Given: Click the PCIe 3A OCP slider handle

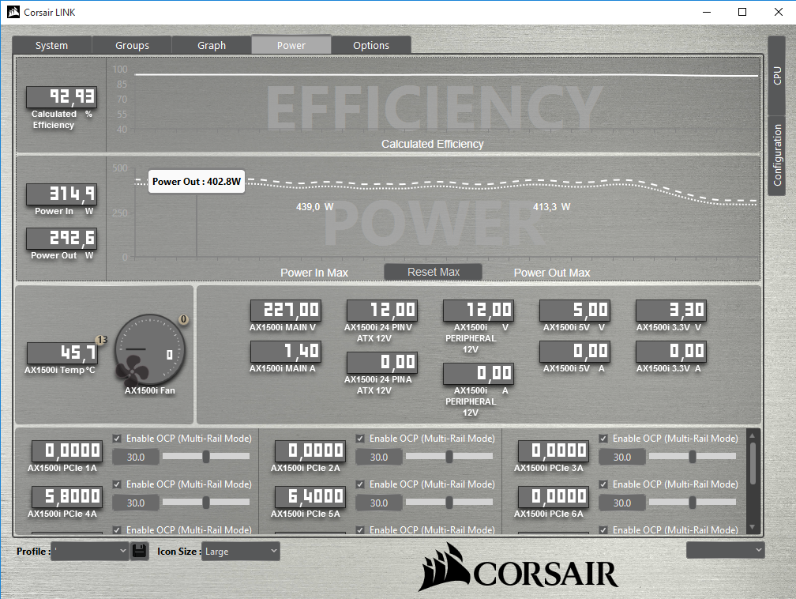Looking at the screenshot, I should coord(693,456).
